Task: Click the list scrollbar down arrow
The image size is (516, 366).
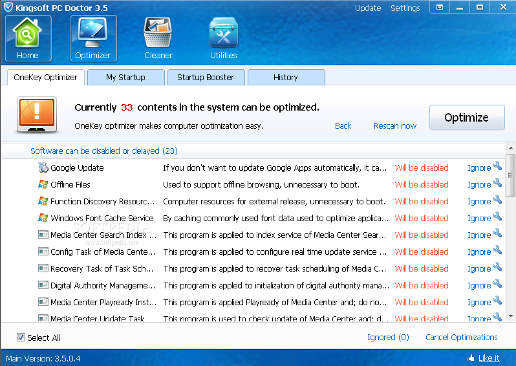Action: (511, 316)
